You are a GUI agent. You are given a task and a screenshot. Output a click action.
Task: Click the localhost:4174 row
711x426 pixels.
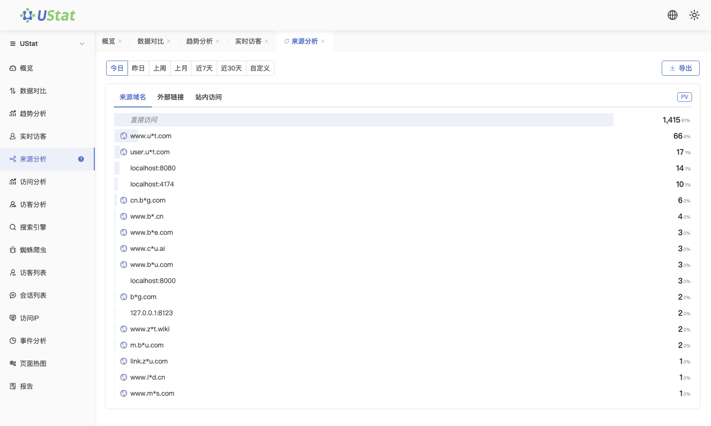(403, 184)
